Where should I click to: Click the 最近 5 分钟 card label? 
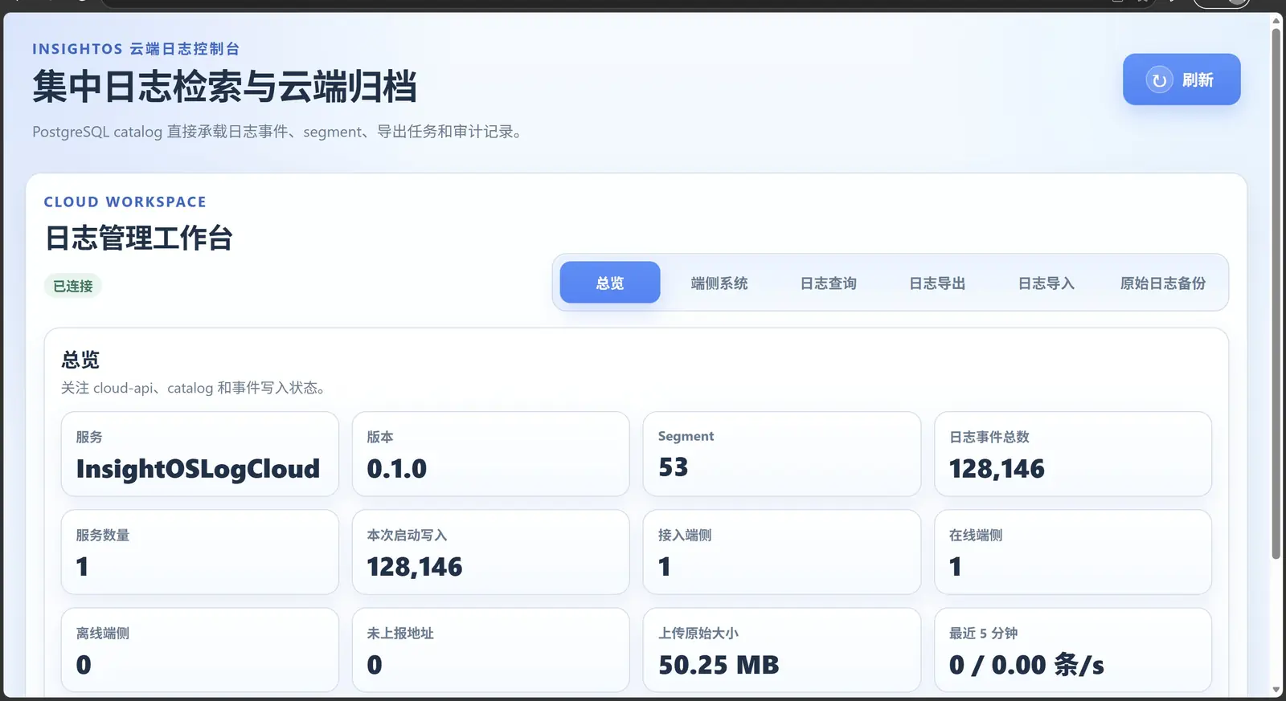[x=983, y=633]
